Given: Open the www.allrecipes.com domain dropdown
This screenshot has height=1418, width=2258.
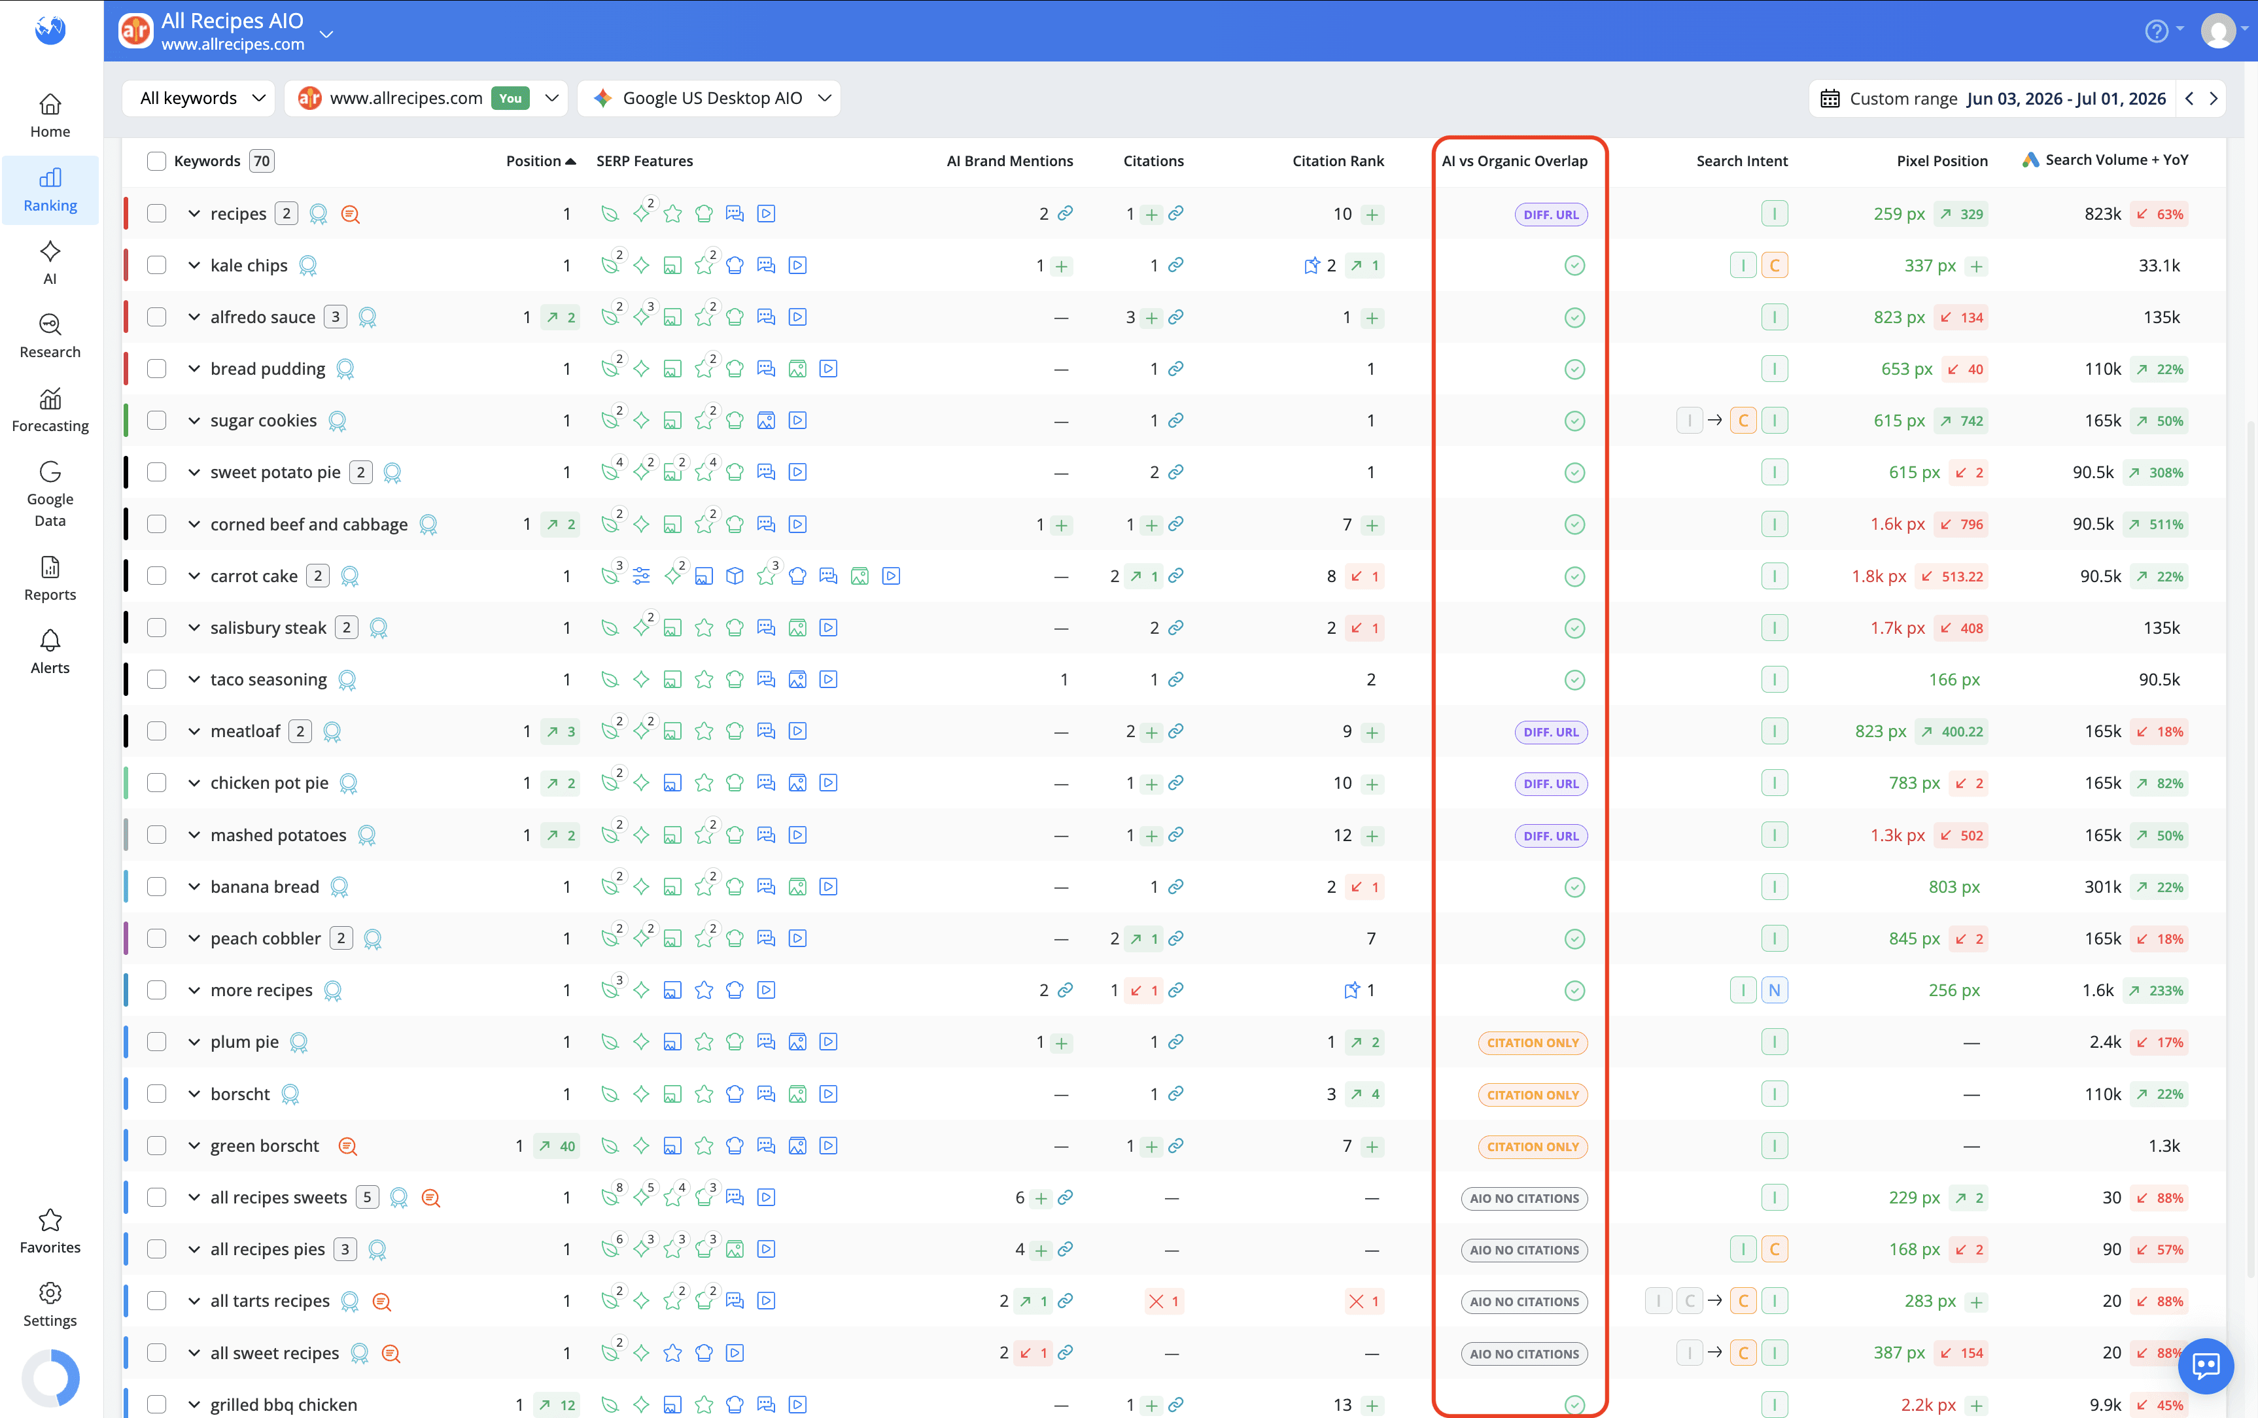Looking at the screenshot, I should coord(426,99).
